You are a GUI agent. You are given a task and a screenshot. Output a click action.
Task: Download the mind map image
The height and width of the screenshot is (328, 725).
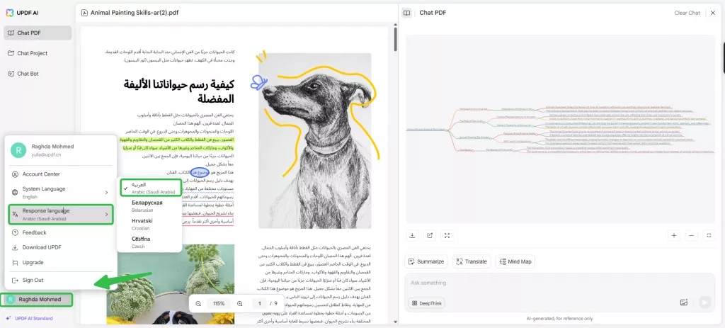[x=412, y=235]
